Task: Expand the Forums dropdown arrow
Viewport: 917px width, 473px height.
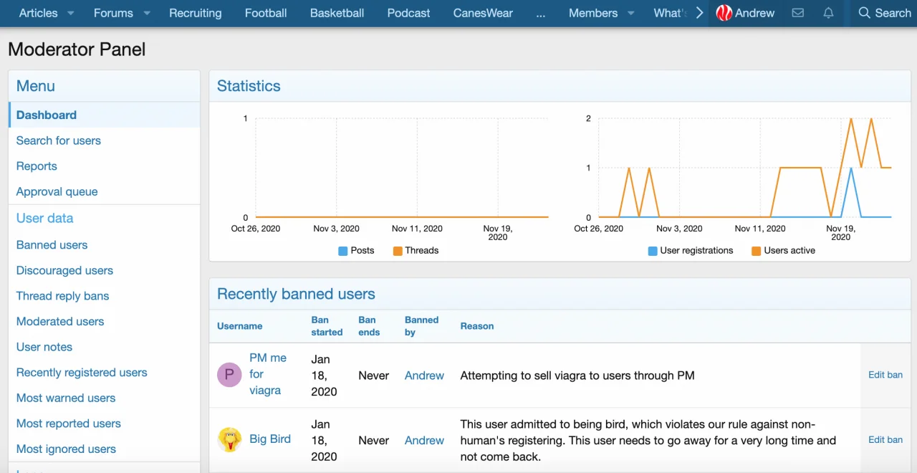Action: click(x=146, y=13)
